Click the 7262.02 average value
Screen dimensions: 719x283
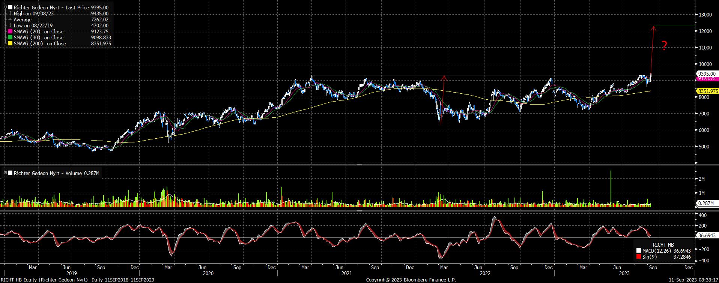pyautogui.click(x=99, y=19)
